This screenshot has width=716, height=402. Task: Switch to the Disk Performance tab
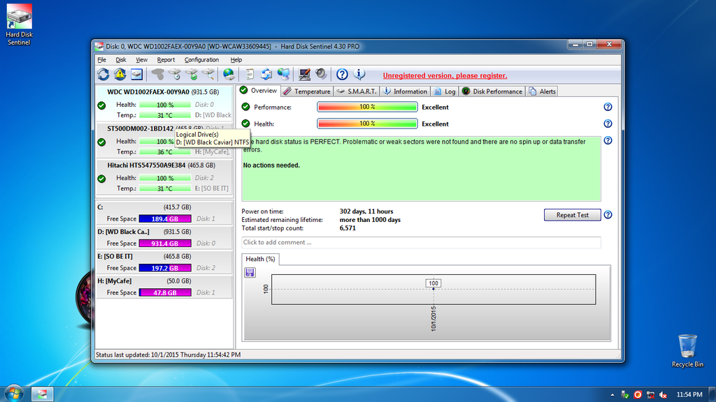(492, 91)
